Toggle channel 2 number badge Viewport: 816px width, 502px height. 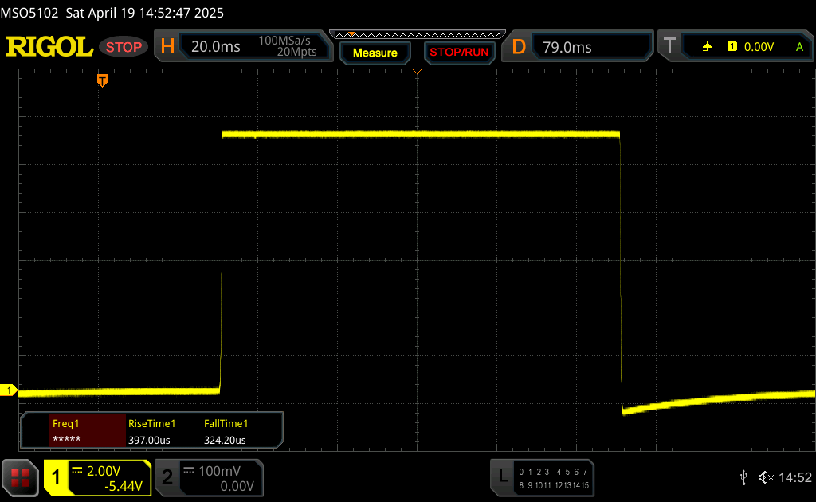(167, 477)
